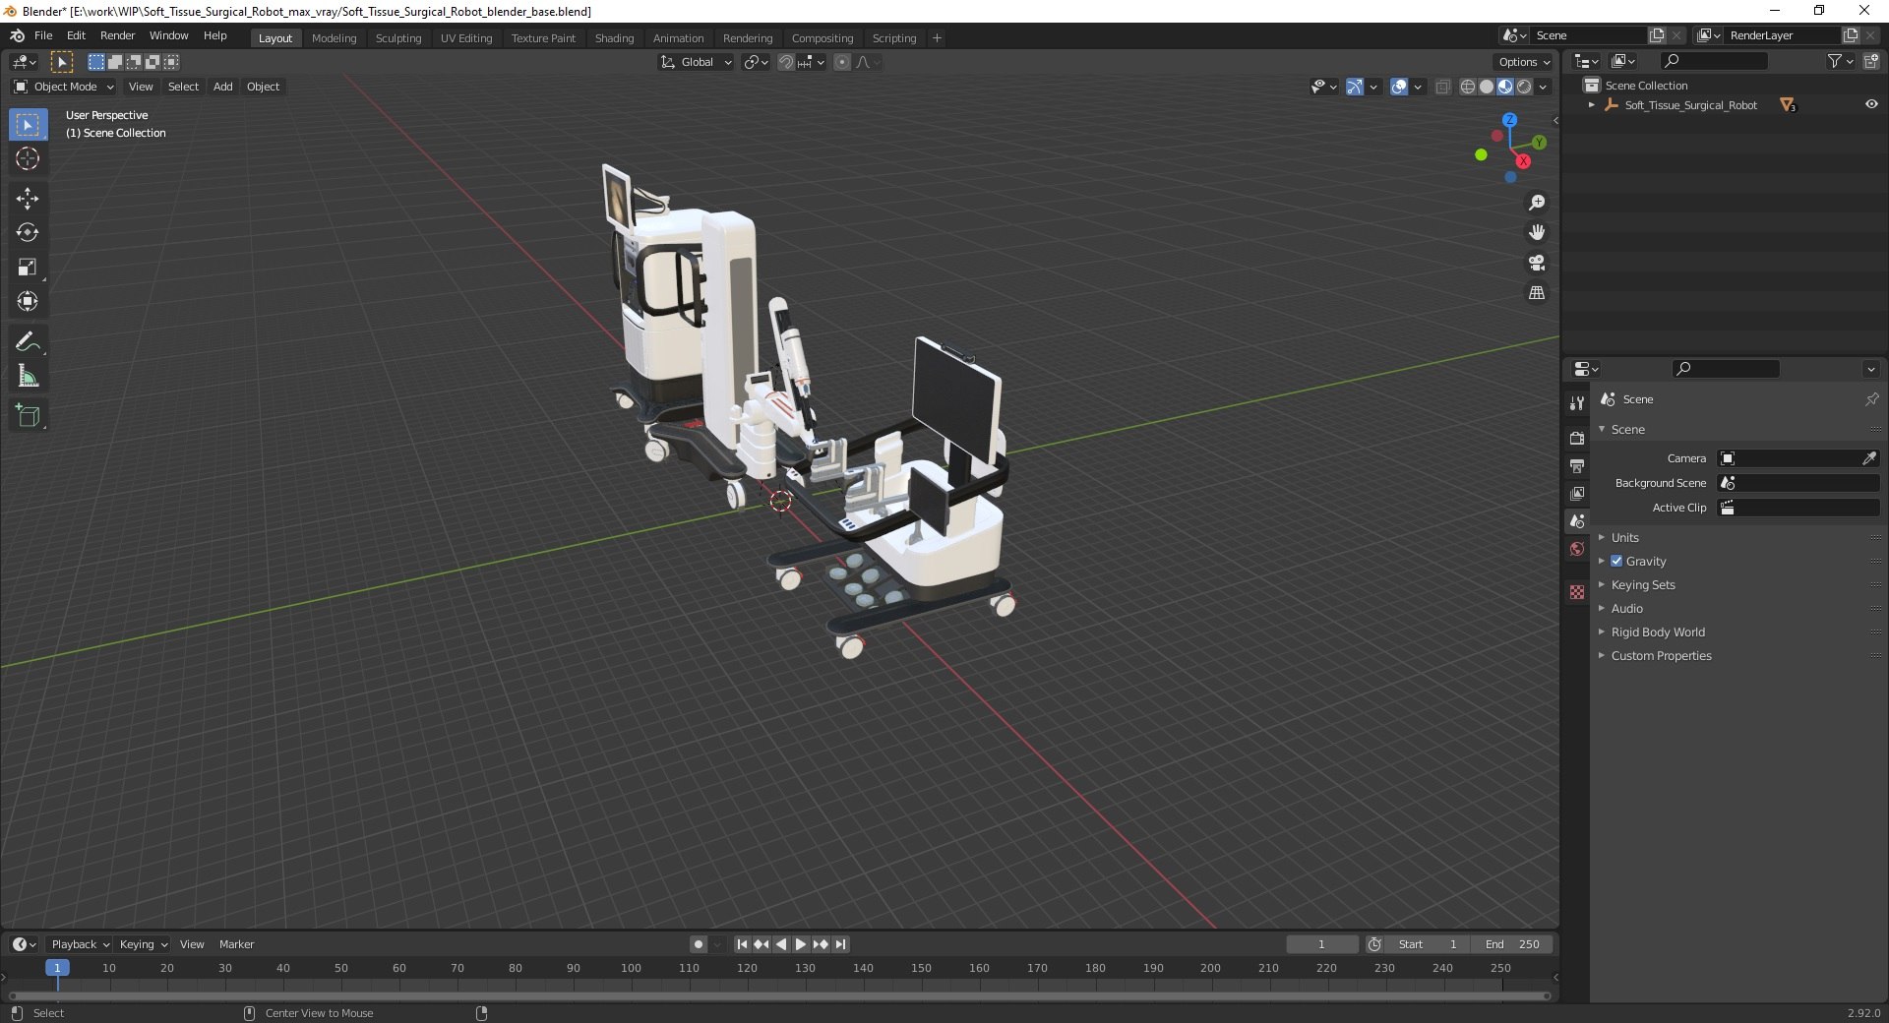Click the play animation button

point(801,944)
